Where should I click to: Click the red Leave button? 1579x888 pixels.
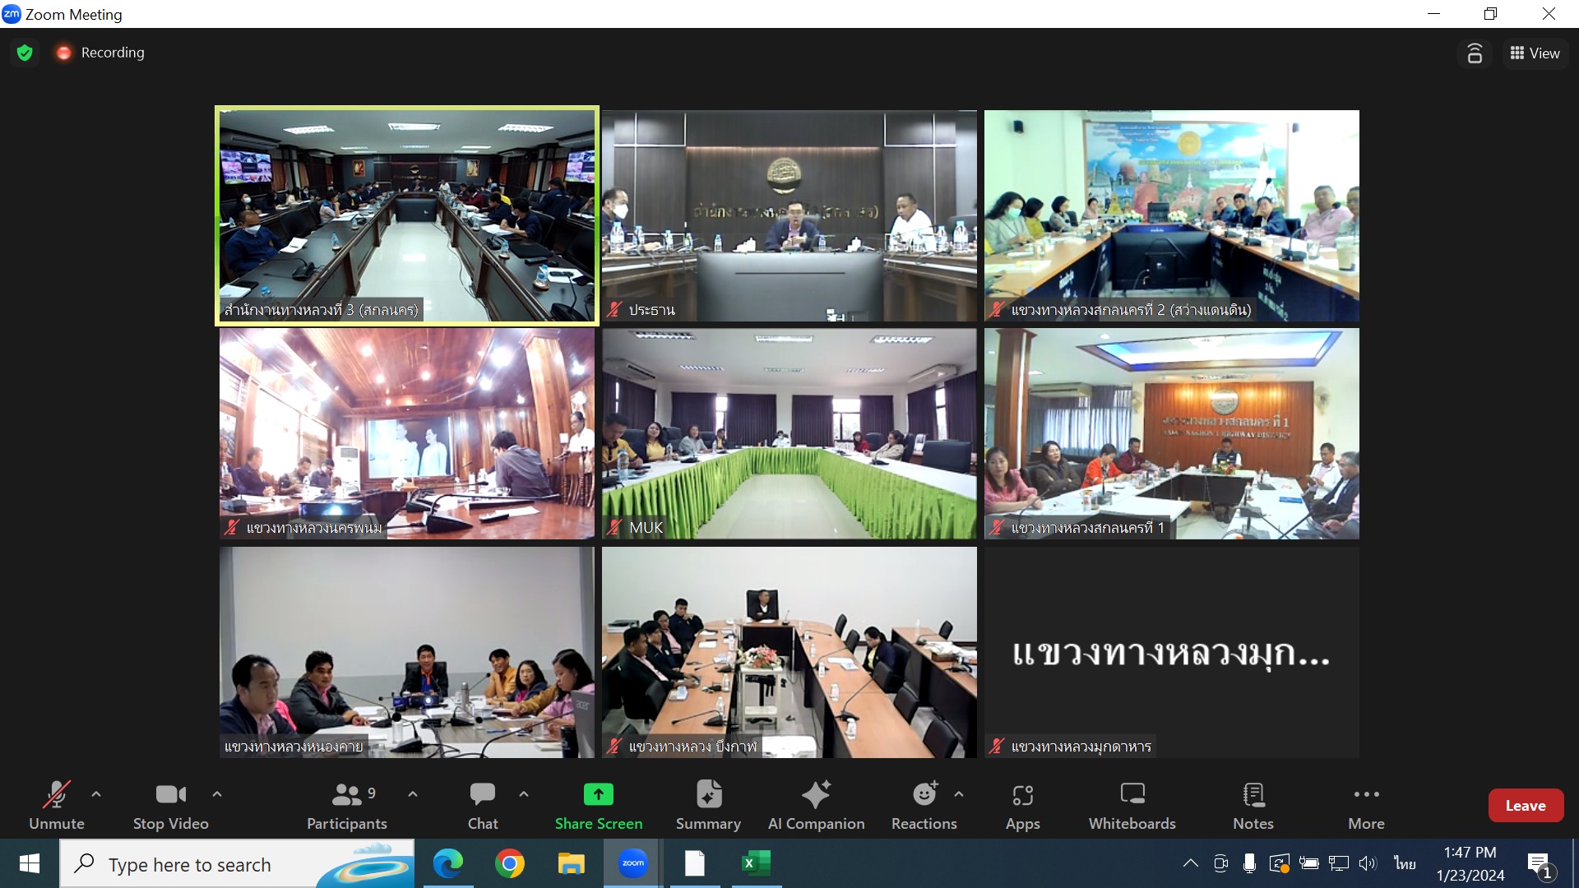1525,806
